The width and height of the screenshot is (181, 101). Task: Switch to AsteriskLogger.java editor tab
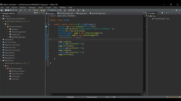click(65, 13)
